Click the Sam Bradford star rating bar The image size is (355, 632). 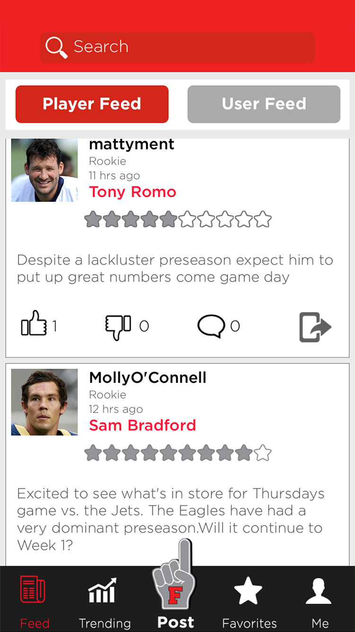point(178,453)
